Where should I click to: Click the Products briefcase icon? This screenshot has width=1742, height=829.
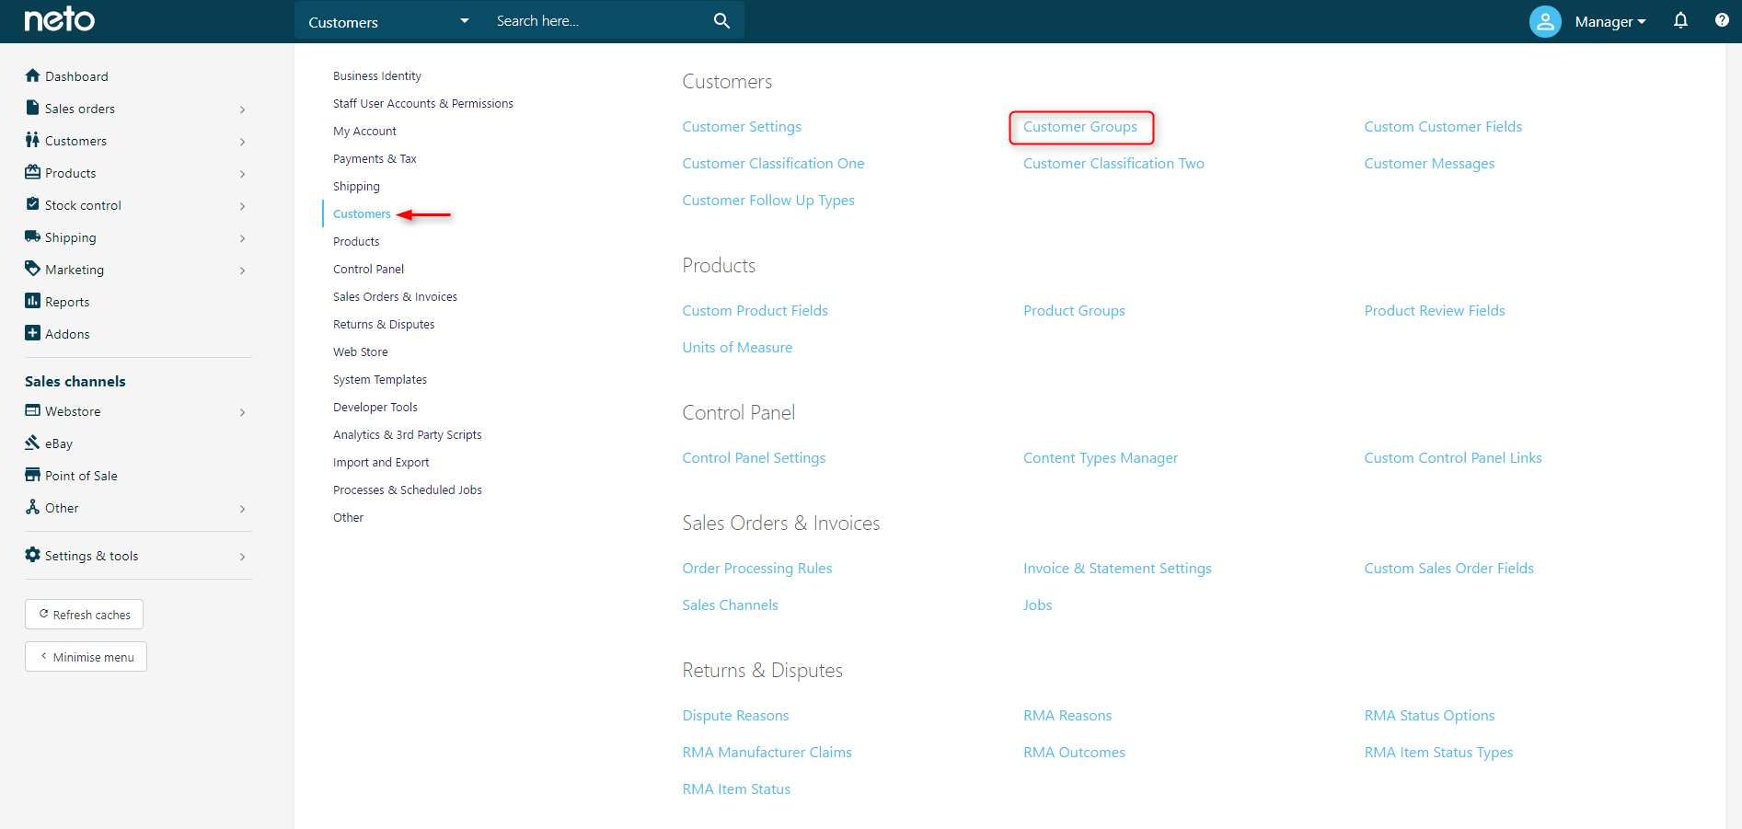point(33,172)
